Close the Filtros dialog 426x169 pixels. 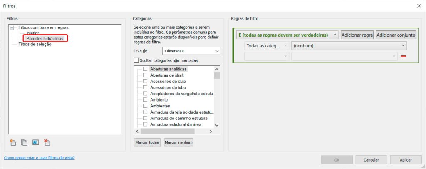pos(419,6)
